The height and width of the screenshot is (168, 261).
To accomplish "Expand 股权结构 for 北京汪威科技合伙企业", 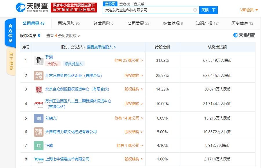I will pos(134,75).
